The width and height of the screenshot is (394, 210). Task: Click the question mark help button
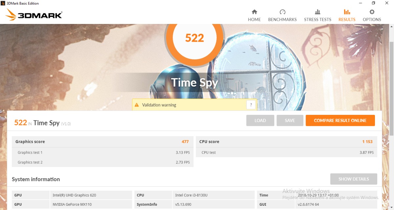(251, 105)
